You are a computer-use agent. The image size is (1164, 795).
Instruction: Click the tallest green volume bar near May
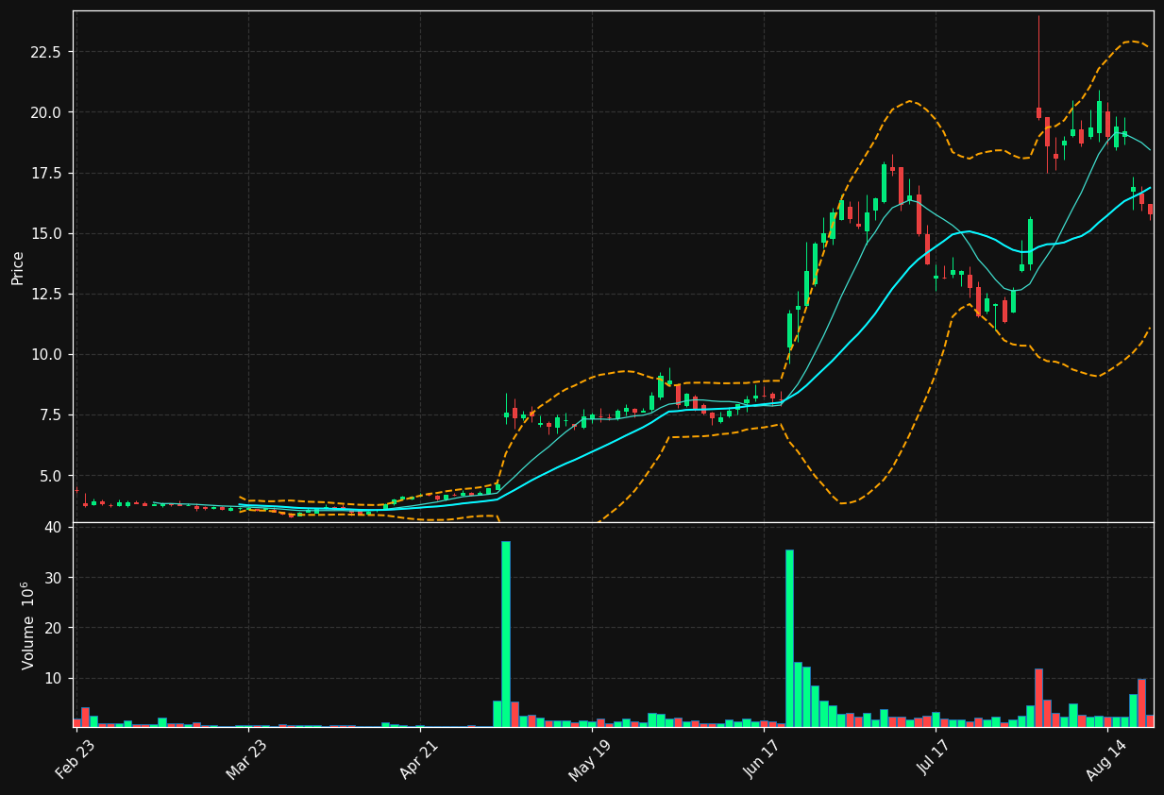click(506, 634)
